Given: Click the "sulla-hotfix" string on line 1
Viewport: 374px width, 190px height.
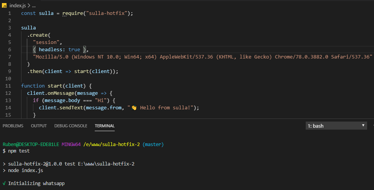Looking at the screenshot, I should click(107, 13).
